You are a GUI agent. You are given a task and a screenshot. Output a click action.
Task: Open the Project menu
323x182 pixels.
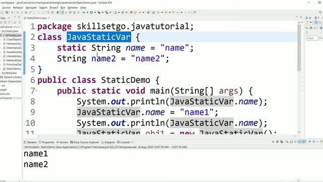pyautogui.click(x=54, y=8)
